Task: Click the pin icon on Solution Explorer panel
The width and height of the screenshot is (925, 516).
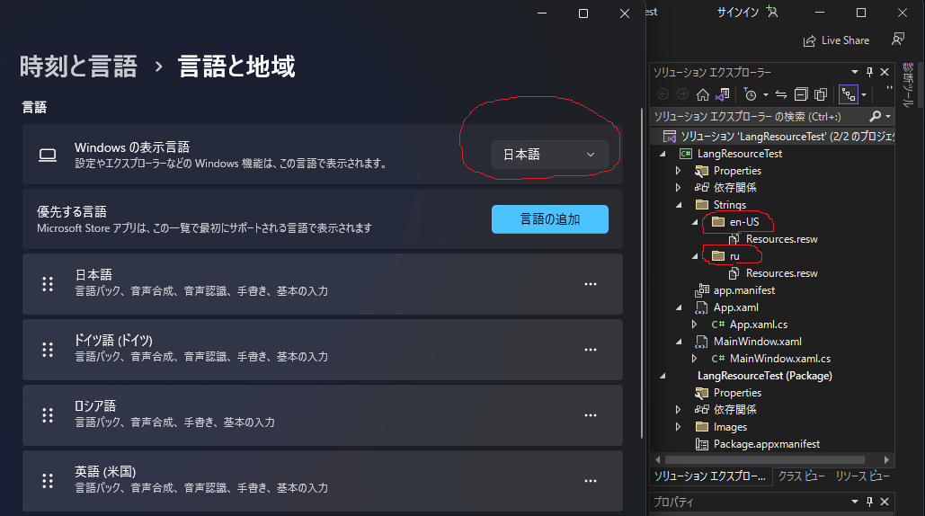Action: (x=869, y=72)
